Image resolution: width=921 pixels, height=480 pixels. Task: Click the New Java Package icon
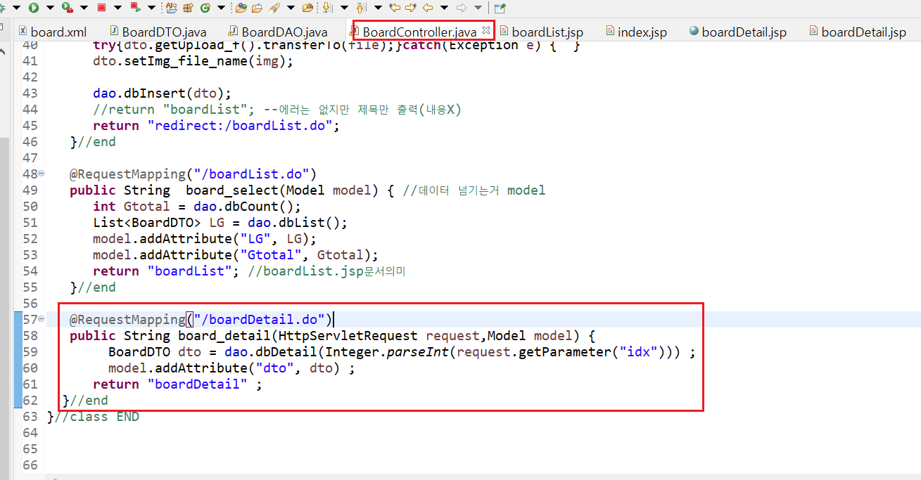click(x=188, y=8)
